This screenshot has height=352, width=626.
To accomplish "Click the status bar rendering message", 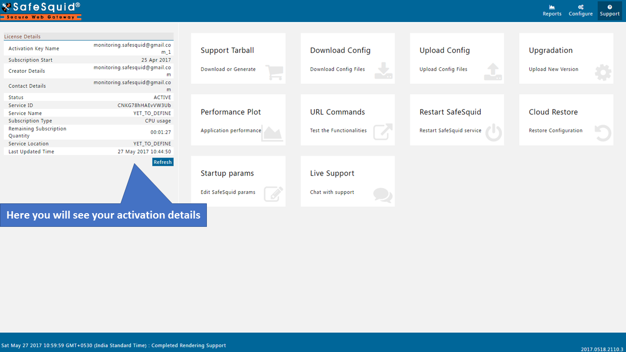I will (x=113, y=345).
